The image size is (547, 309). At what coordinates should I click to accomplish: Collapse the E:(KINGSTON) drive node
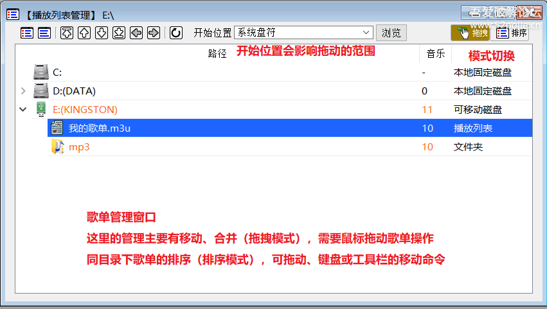coord(23,109)
